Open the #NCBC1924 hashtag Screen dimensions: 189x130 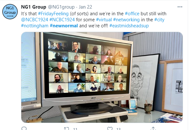[x=62, y=20]
